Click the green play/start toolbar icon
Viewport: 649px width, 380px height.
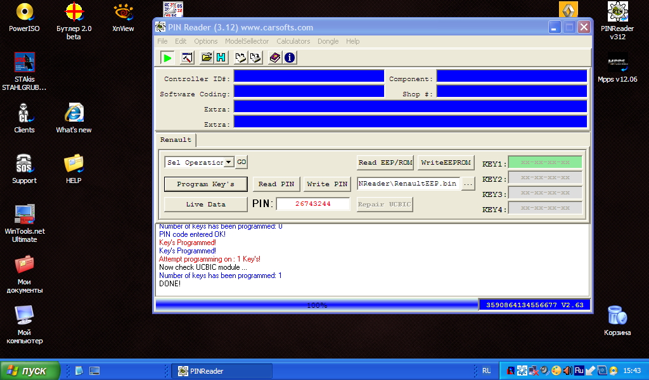click(167, 58)
